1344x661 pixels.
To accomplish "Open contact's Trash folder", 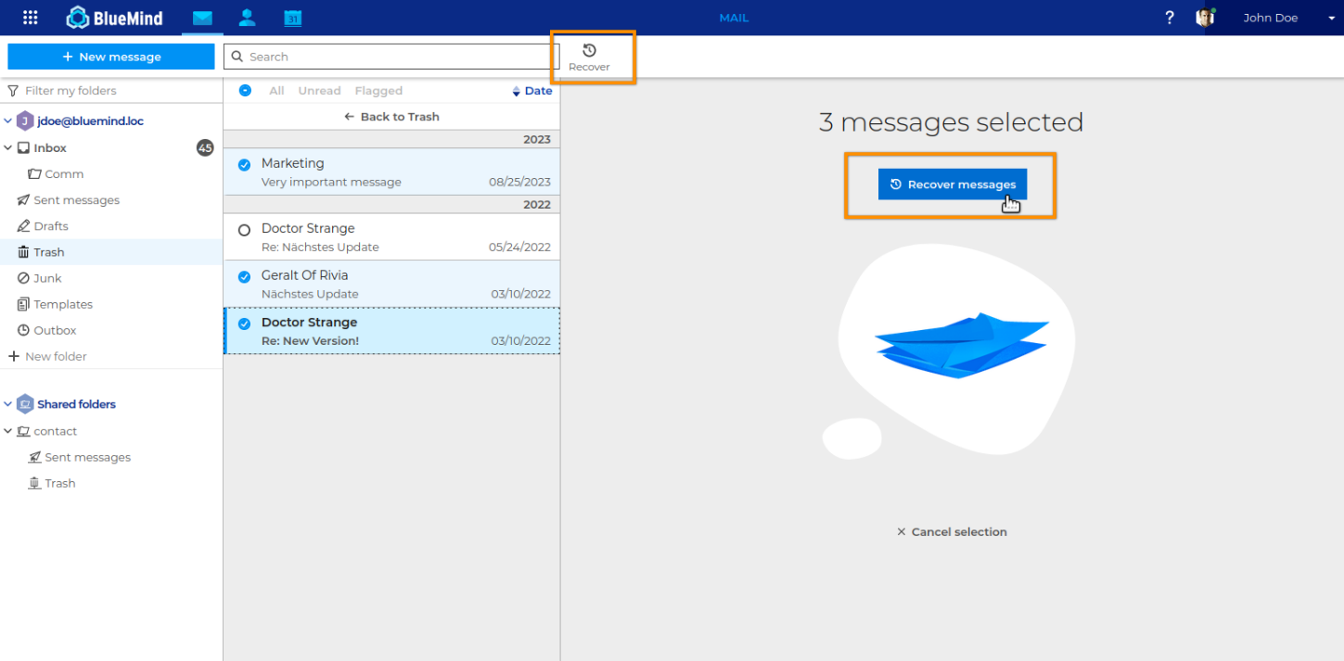I will tap(59, 483).
